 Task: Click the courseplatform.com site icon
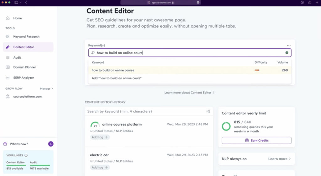point(8,96)
